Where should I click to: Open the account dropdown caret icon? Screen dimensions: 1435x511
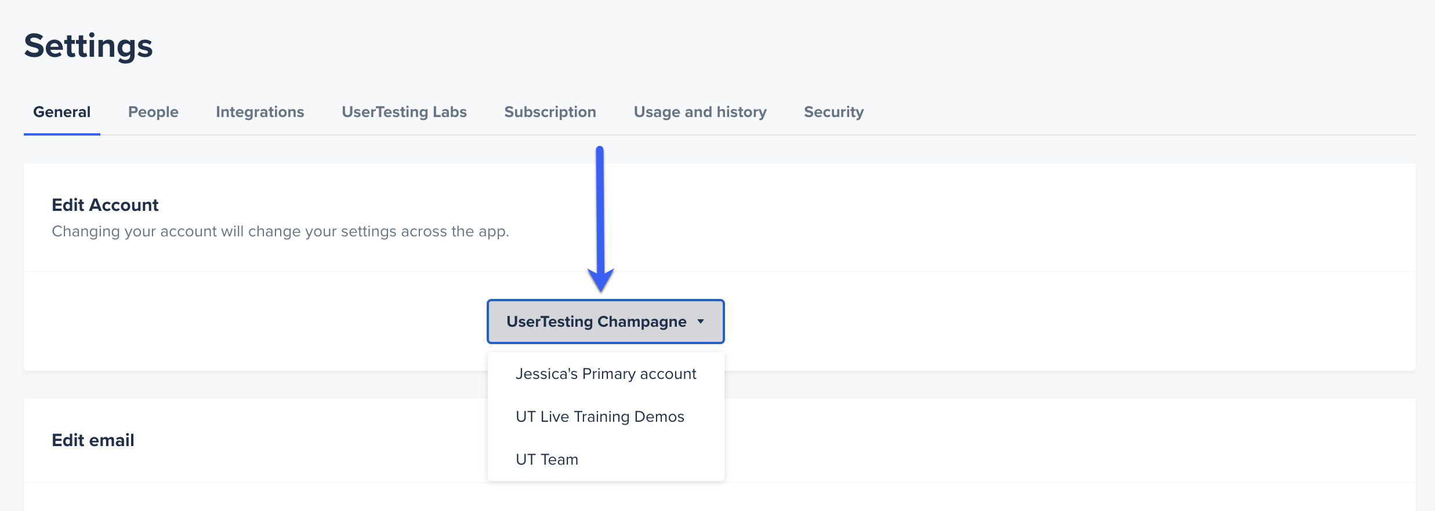[701, 322]
